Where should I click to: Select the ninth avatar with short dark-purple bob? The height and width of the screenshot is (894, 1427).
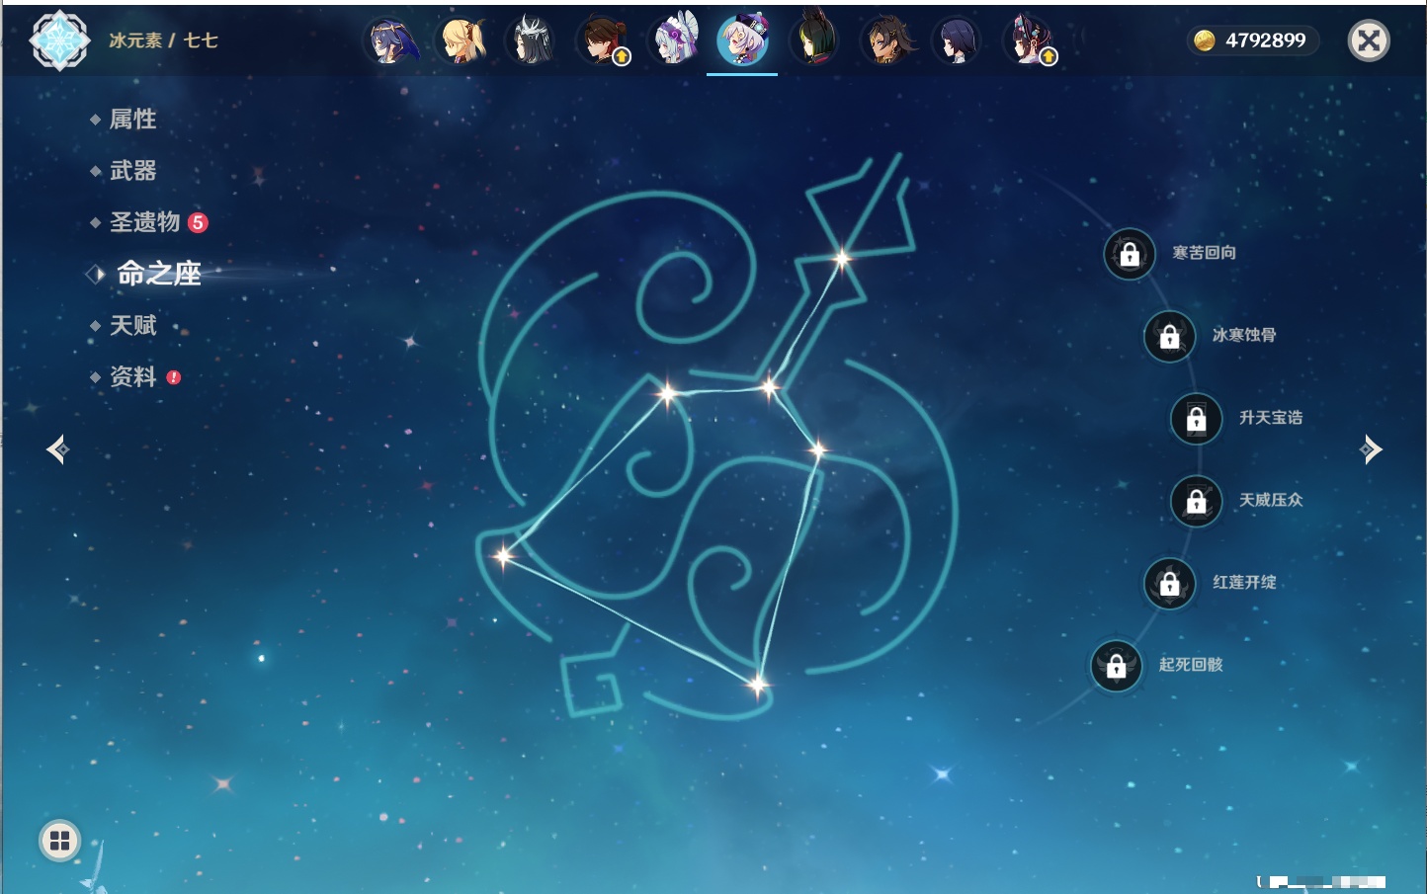pyautogui.click(x=957, y=41)
